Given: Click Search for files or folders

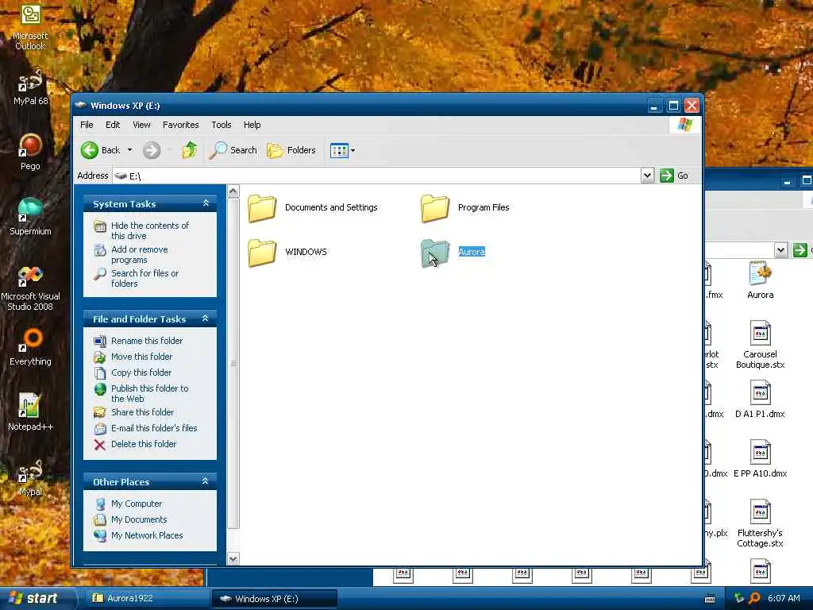Looking at the screenshot, I should (x=144, y=278).
